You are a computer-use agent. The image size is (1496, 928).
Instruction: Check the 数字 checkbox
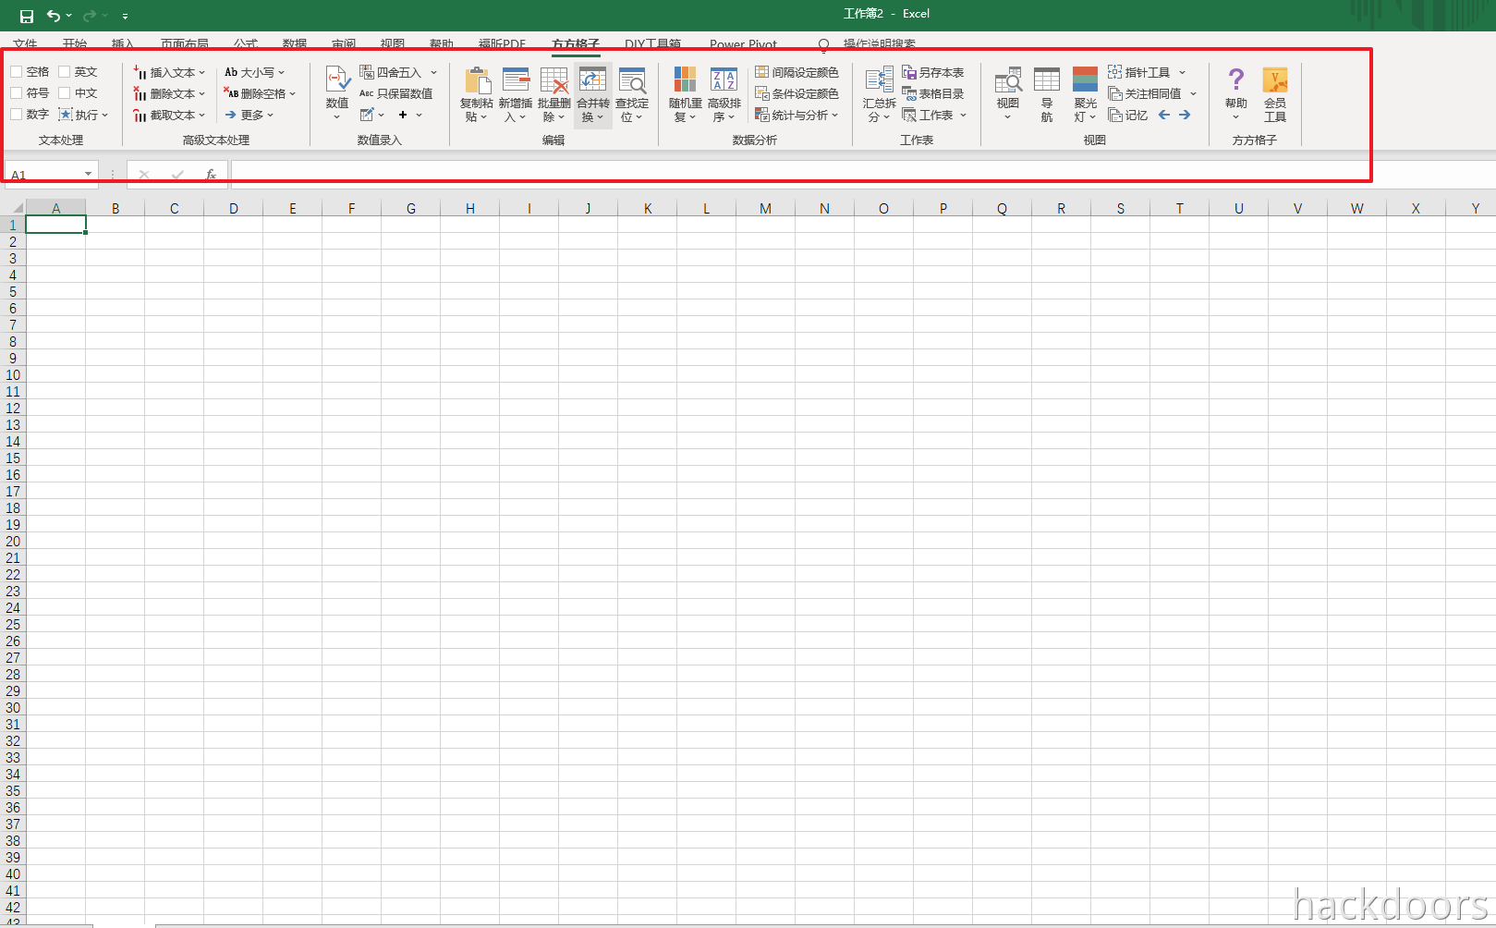(x=17, y=114)
